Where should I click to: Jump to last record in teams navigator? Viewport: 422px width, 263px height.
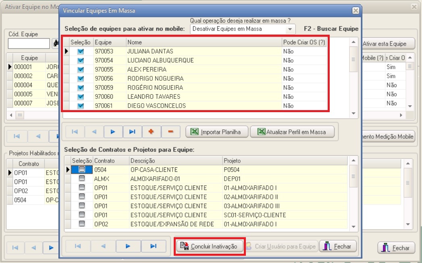132,132
